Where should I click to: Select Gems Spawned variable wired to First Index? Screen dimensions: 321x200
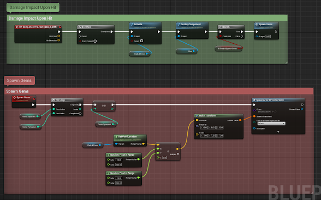tap(30, 116)
